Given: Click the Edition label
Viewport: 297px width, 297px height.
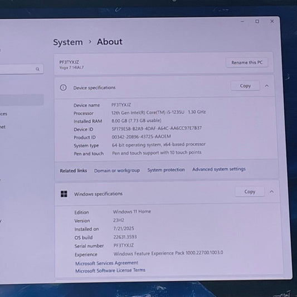Looking at the screenshot, I should point(82,212).
